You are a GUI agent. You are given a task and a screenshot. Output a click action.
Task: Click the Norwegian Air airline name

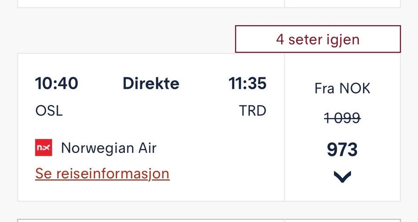tap(109, 148)
